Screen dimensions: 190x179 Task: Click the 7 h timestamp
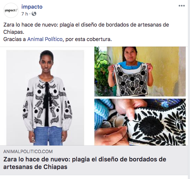(x=25, y=14)
